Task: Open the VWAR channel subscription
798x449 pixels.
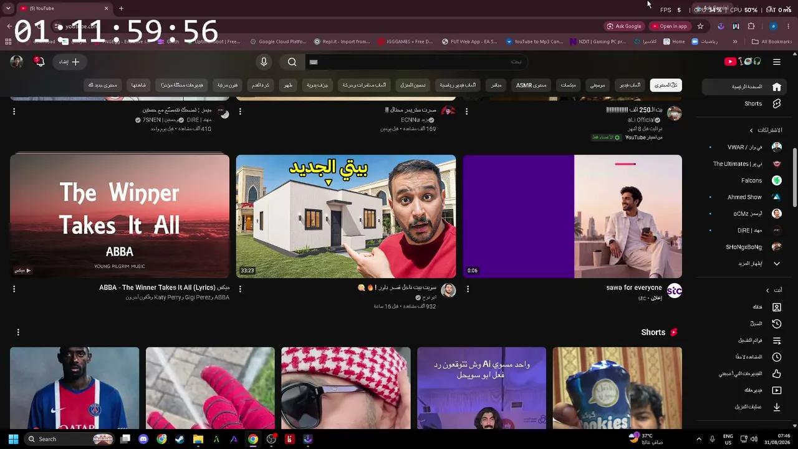Action: click(745, 147)
